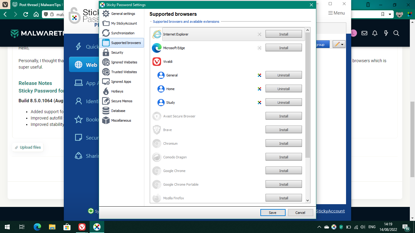
Task: Save the Sticky Password settings
Action: point(273,213)
